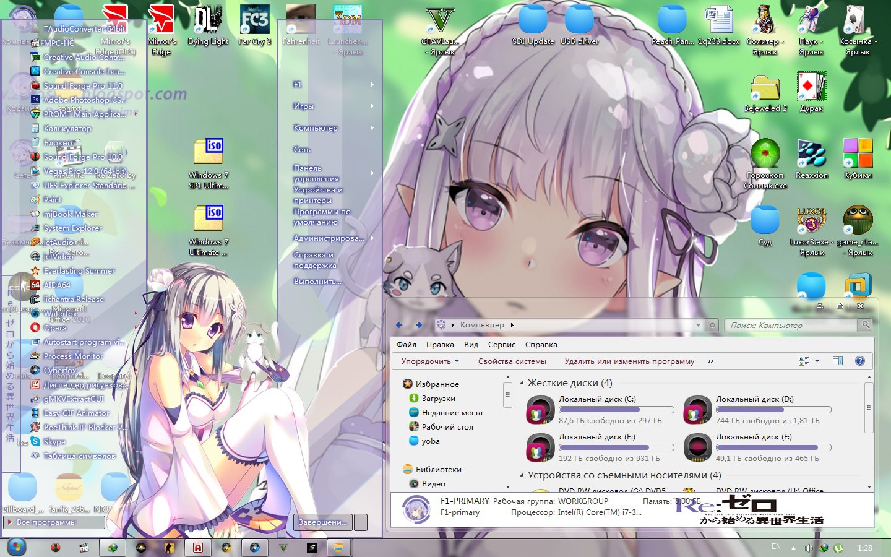Select the GTAVLauncher desktop shortcut

[440, 30]
